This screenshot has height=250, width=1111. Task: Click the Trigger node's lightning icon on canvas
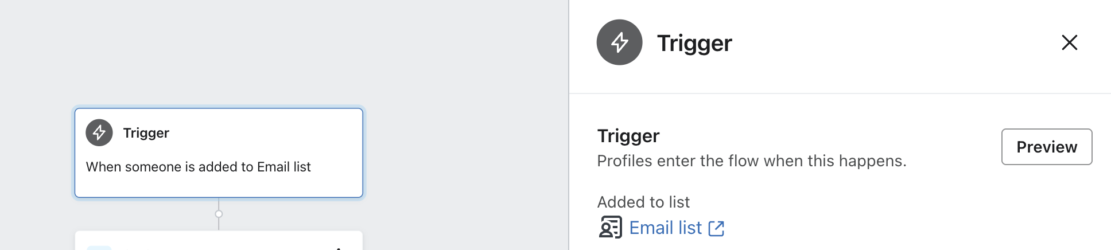pyautogui.click(x=99, y=132)
